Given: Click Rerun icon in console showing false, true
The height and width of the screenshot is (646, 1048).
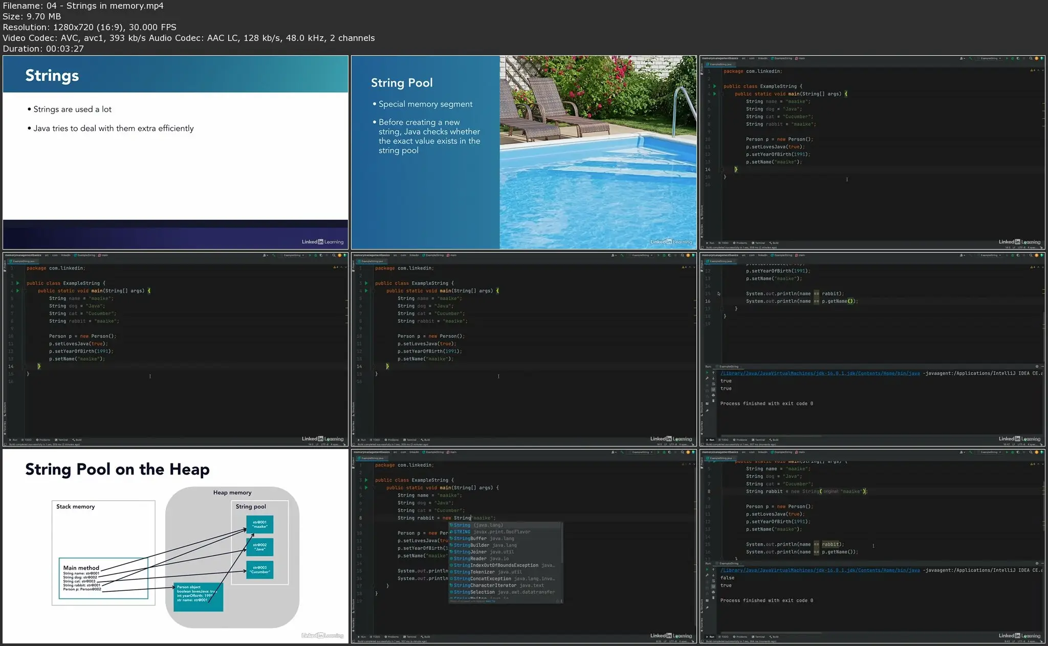Looking at the screenshot, I should click(707, 569).
